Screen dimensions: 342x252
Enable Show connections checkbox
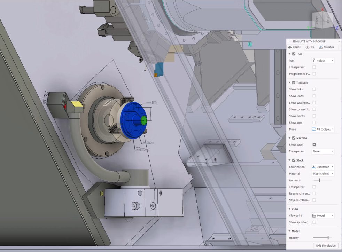coord(314,109)
